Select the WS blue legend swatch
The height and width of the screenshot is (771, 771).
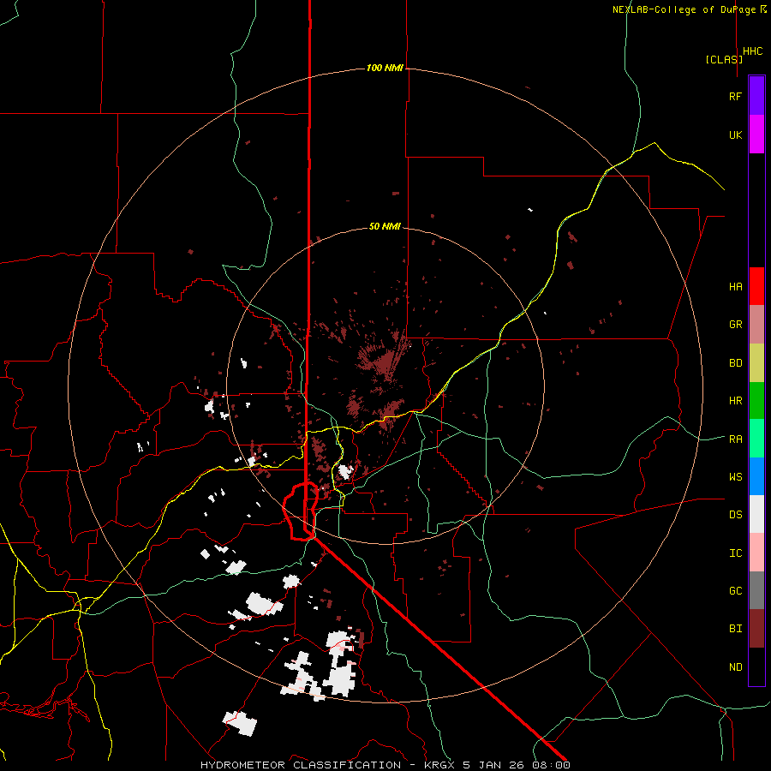[756, 476]
